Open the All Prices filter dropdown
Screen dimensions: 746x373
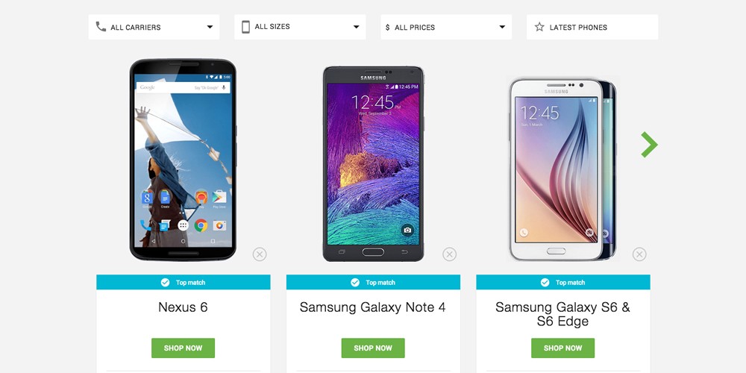point(446,27)
